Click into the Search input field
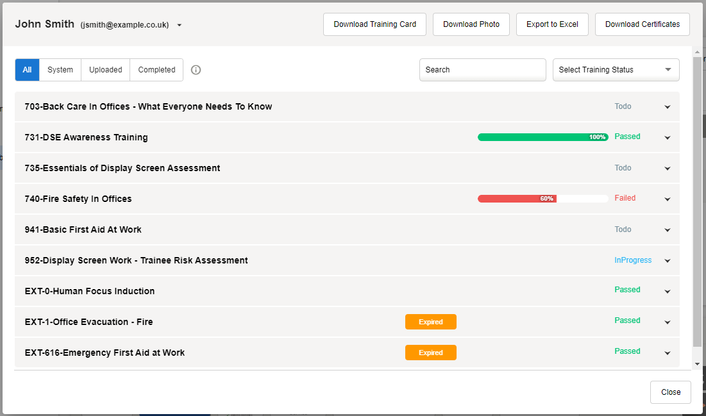Viewport: 706px width, 416px height. pos(482,70)
